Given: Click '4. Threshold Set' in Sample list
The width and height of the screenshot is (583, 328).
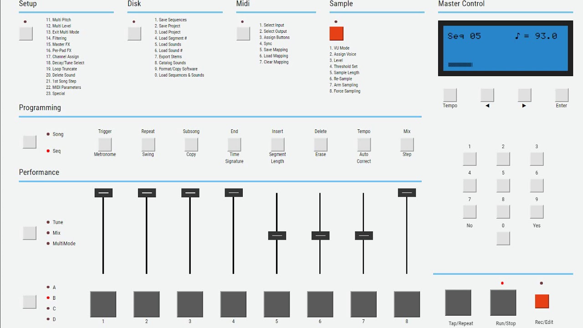Looking at the screenshot, I should tap(344, 67).
